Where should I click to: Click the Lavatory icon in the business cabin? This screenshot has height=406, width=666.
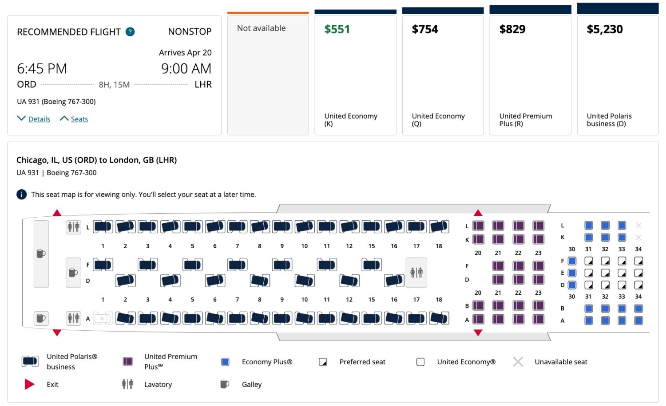(x=73, y=226)
